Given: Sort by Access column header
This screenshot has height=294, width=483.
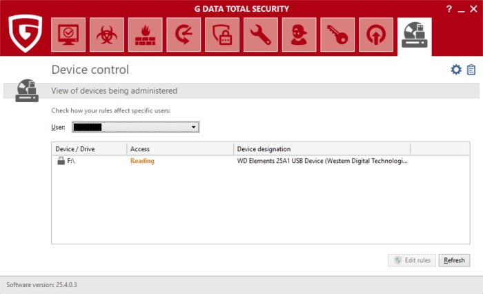Looking at the screenshot, I should coord(180,149).
